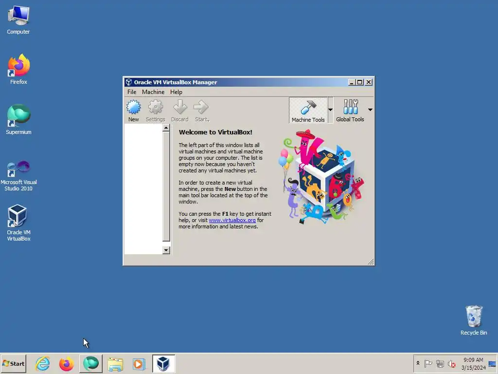Click the taskbar clock showing 9:09 AM

[473, 364]
